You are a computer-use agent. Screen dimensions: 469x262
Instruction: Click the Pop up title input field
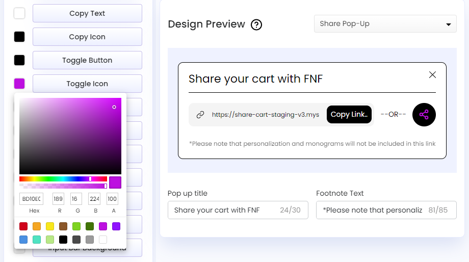click(224, 210)
